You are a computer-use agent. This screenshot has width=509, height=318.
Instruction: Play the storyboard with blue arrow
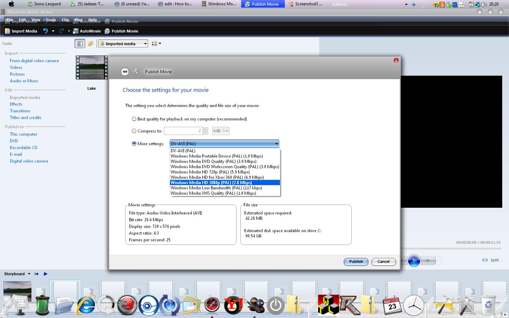click(46, 274)
